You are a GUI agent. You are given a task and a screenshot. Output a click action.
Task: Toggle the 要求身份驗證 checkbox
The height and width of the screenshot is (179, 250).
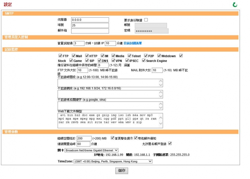(146, 20)
